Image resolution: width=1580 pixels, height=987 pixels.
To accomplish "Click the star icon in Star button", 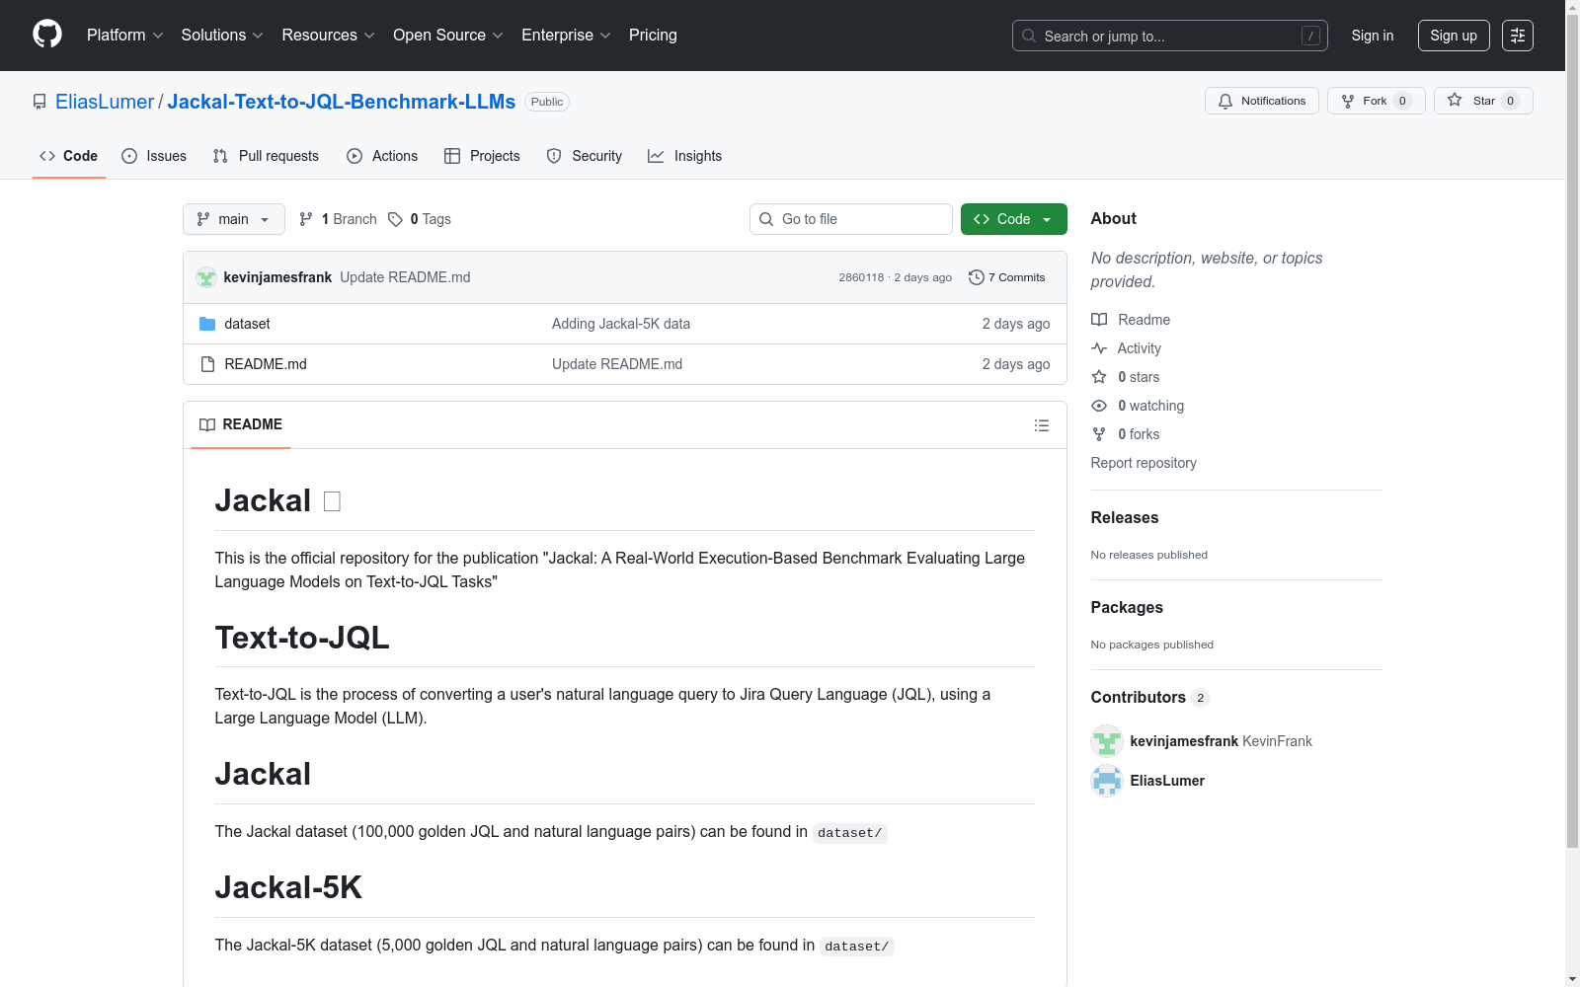I will click(1455, 100).
